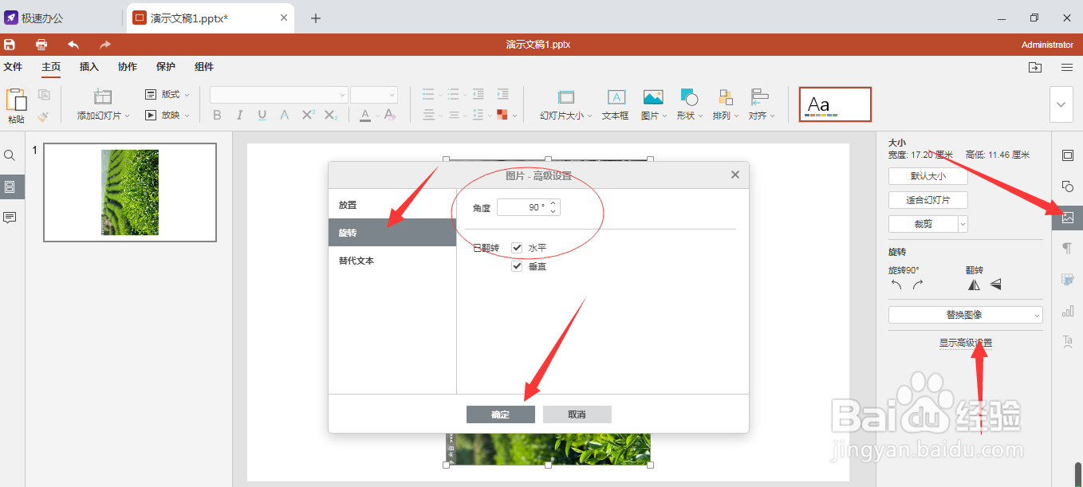Click the bold B icon
Viewport: 1083px width, 487px height.
click(x=217, y=116)
